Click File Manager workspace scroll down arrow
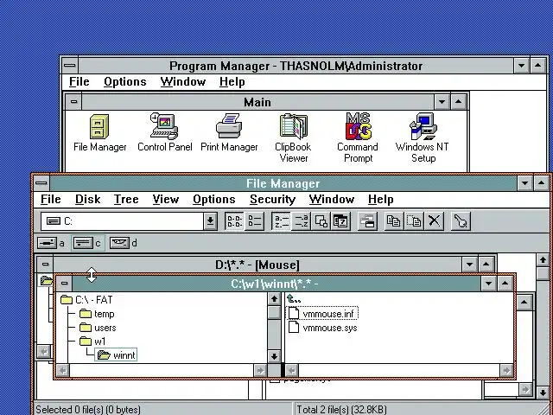553x415 pixels. click(x=543, y=392)
